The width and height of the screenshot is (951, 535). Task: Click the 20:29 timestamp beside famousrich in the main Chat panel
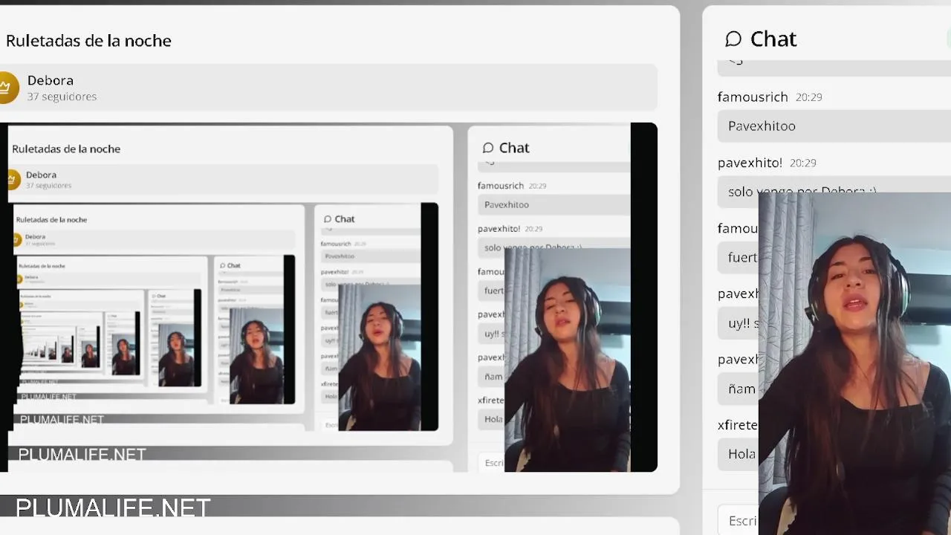click(x=808, y=97)
